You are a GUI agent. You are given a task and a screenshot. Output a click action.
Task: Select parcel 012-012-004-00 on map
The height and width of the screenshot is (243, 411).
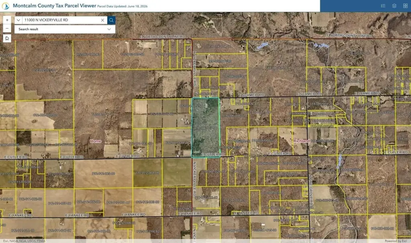147,173
